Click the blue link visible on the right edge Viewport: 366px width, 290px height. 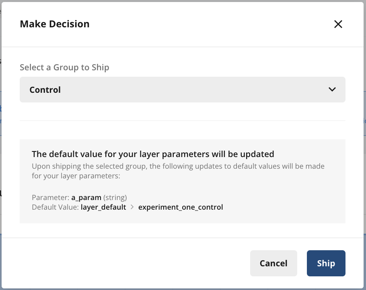click(x=364, y=121)
